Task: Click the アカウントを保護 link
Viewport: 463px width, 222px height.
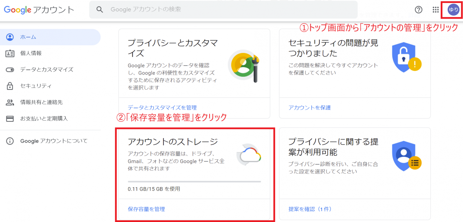Action: 309,108
